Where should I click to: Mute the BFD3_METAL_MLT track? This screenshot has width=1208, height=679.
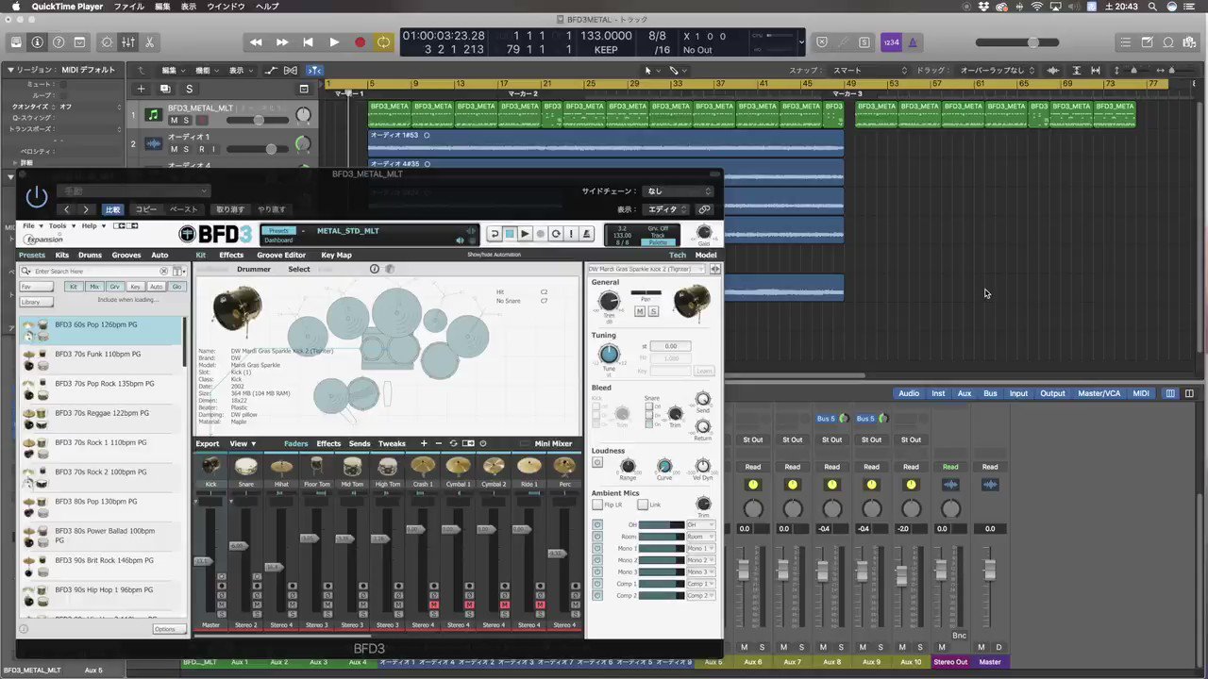tap(174, 121)
